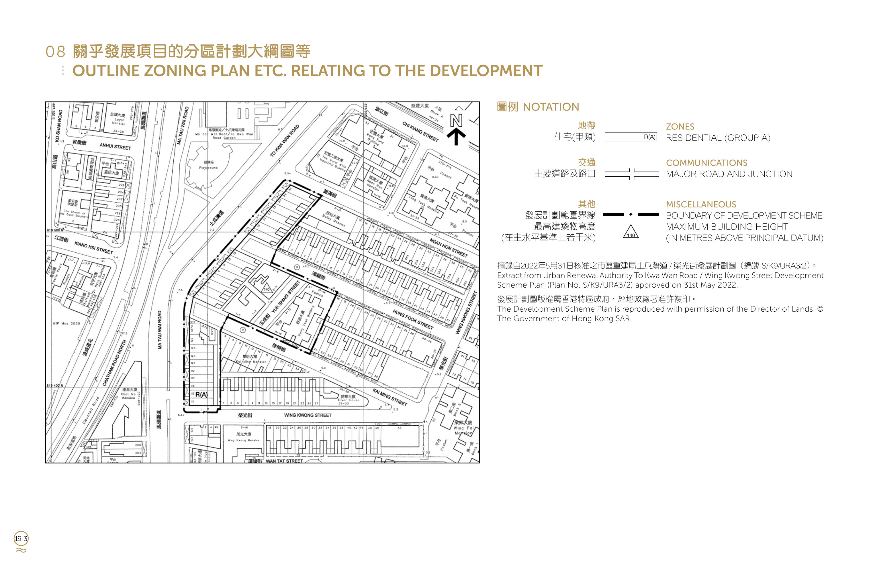Click the Outline Zoning Plan heading
Viewport: 869px width, 564px height.
tap(308, 70)
